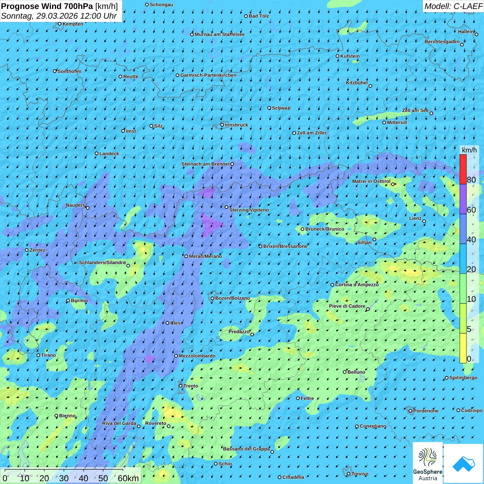The height and width of the screenshot is (484, 484).
Task: Click the Berchtesgaden label
Action: [442, 41]
